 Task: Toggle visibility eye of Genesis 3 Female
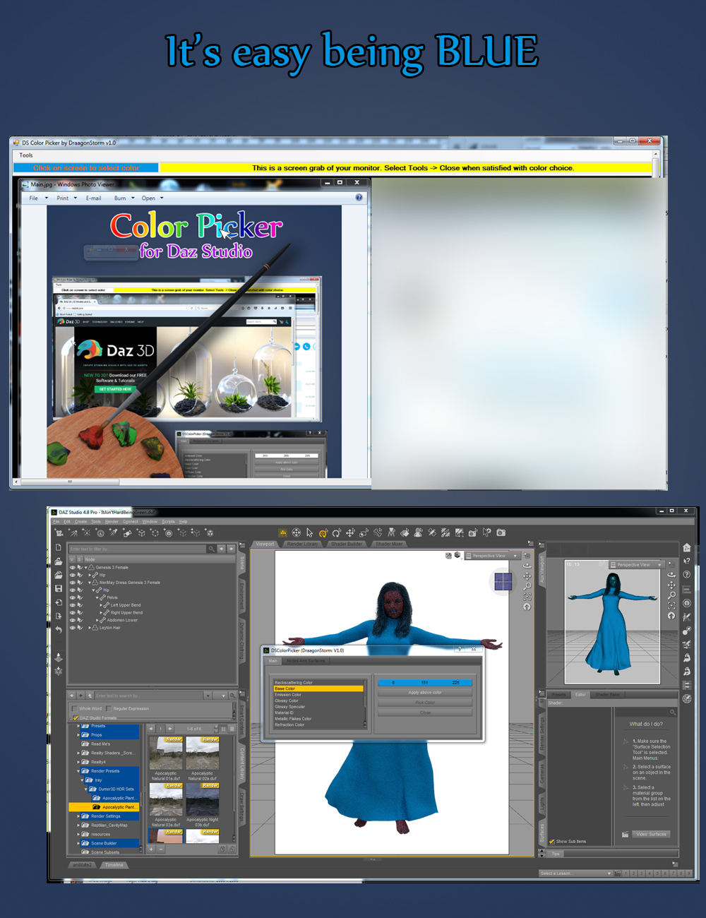click(x=72, y=567)
